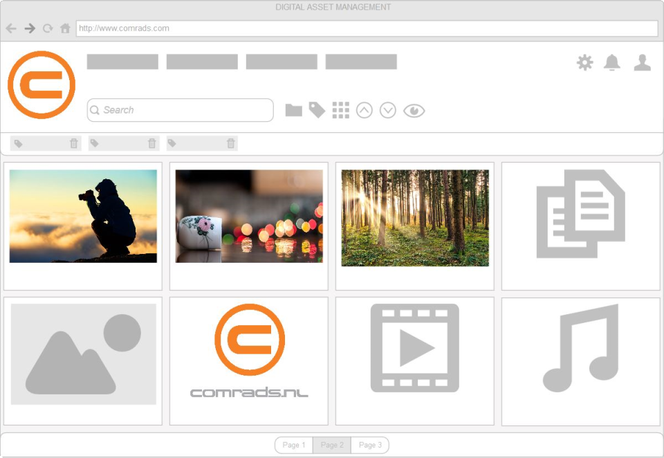Reload the page with the refresh icon
Image resolution: width=664 pixels, height=458 pixels.
(x=48, y=28)
